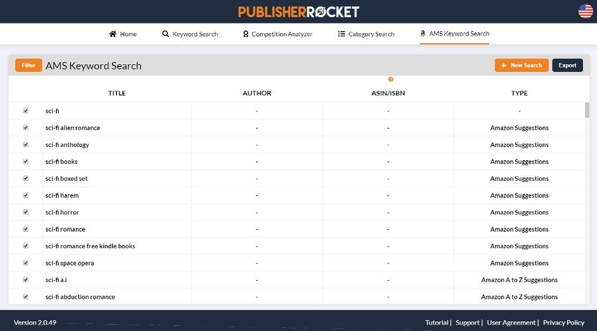597x331 pixels.
Task: Click the Version 2.0.49 footer text
Action: 35,322
